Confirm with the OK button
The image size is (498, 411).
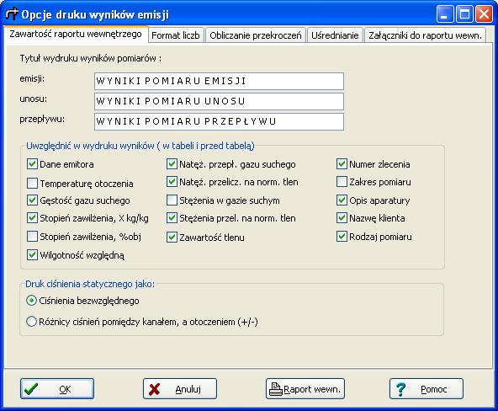(x=57, y=389)
